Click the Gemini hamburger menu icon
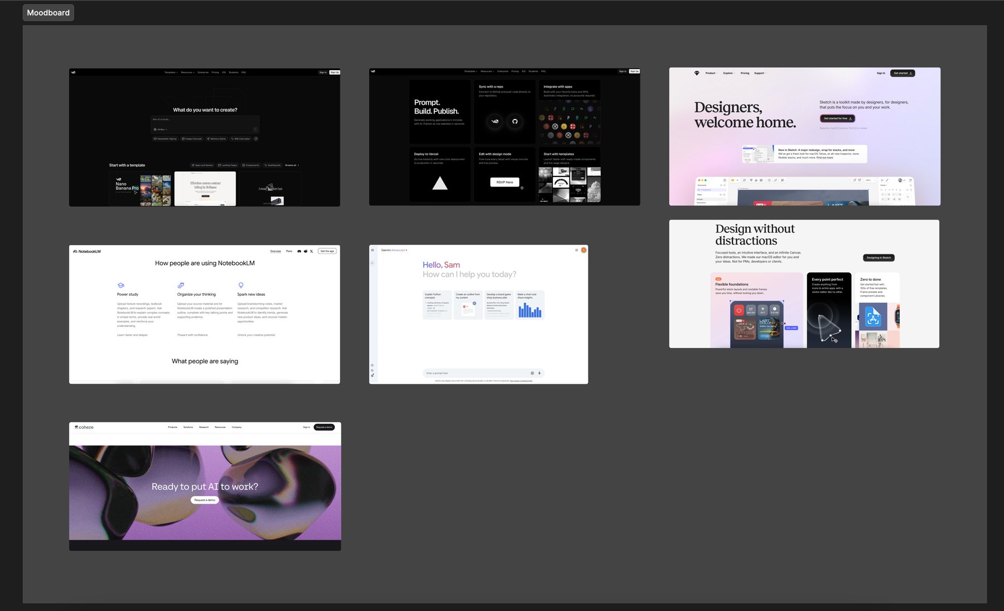Screen dimensions: 1004x611 [373, 250]
